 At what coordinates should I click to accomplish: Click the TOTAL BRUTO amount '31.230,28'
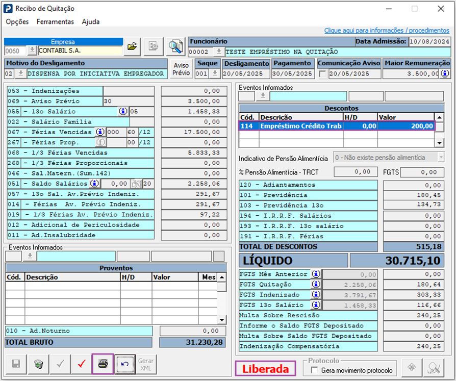(205, 342)
